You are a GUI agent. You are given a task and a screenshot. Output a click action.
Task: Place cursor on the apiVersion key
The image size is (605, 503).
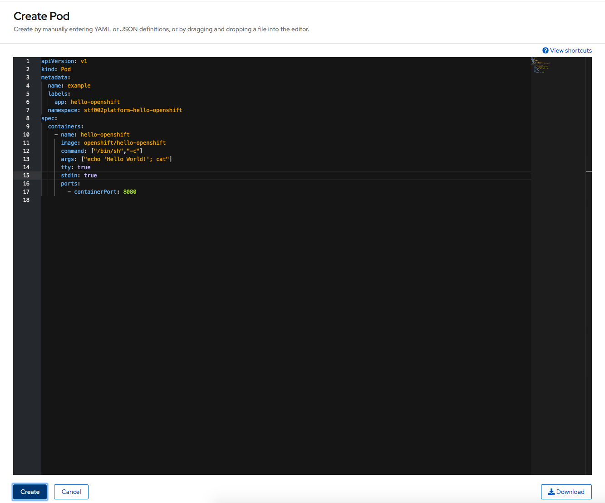point(58,61)
